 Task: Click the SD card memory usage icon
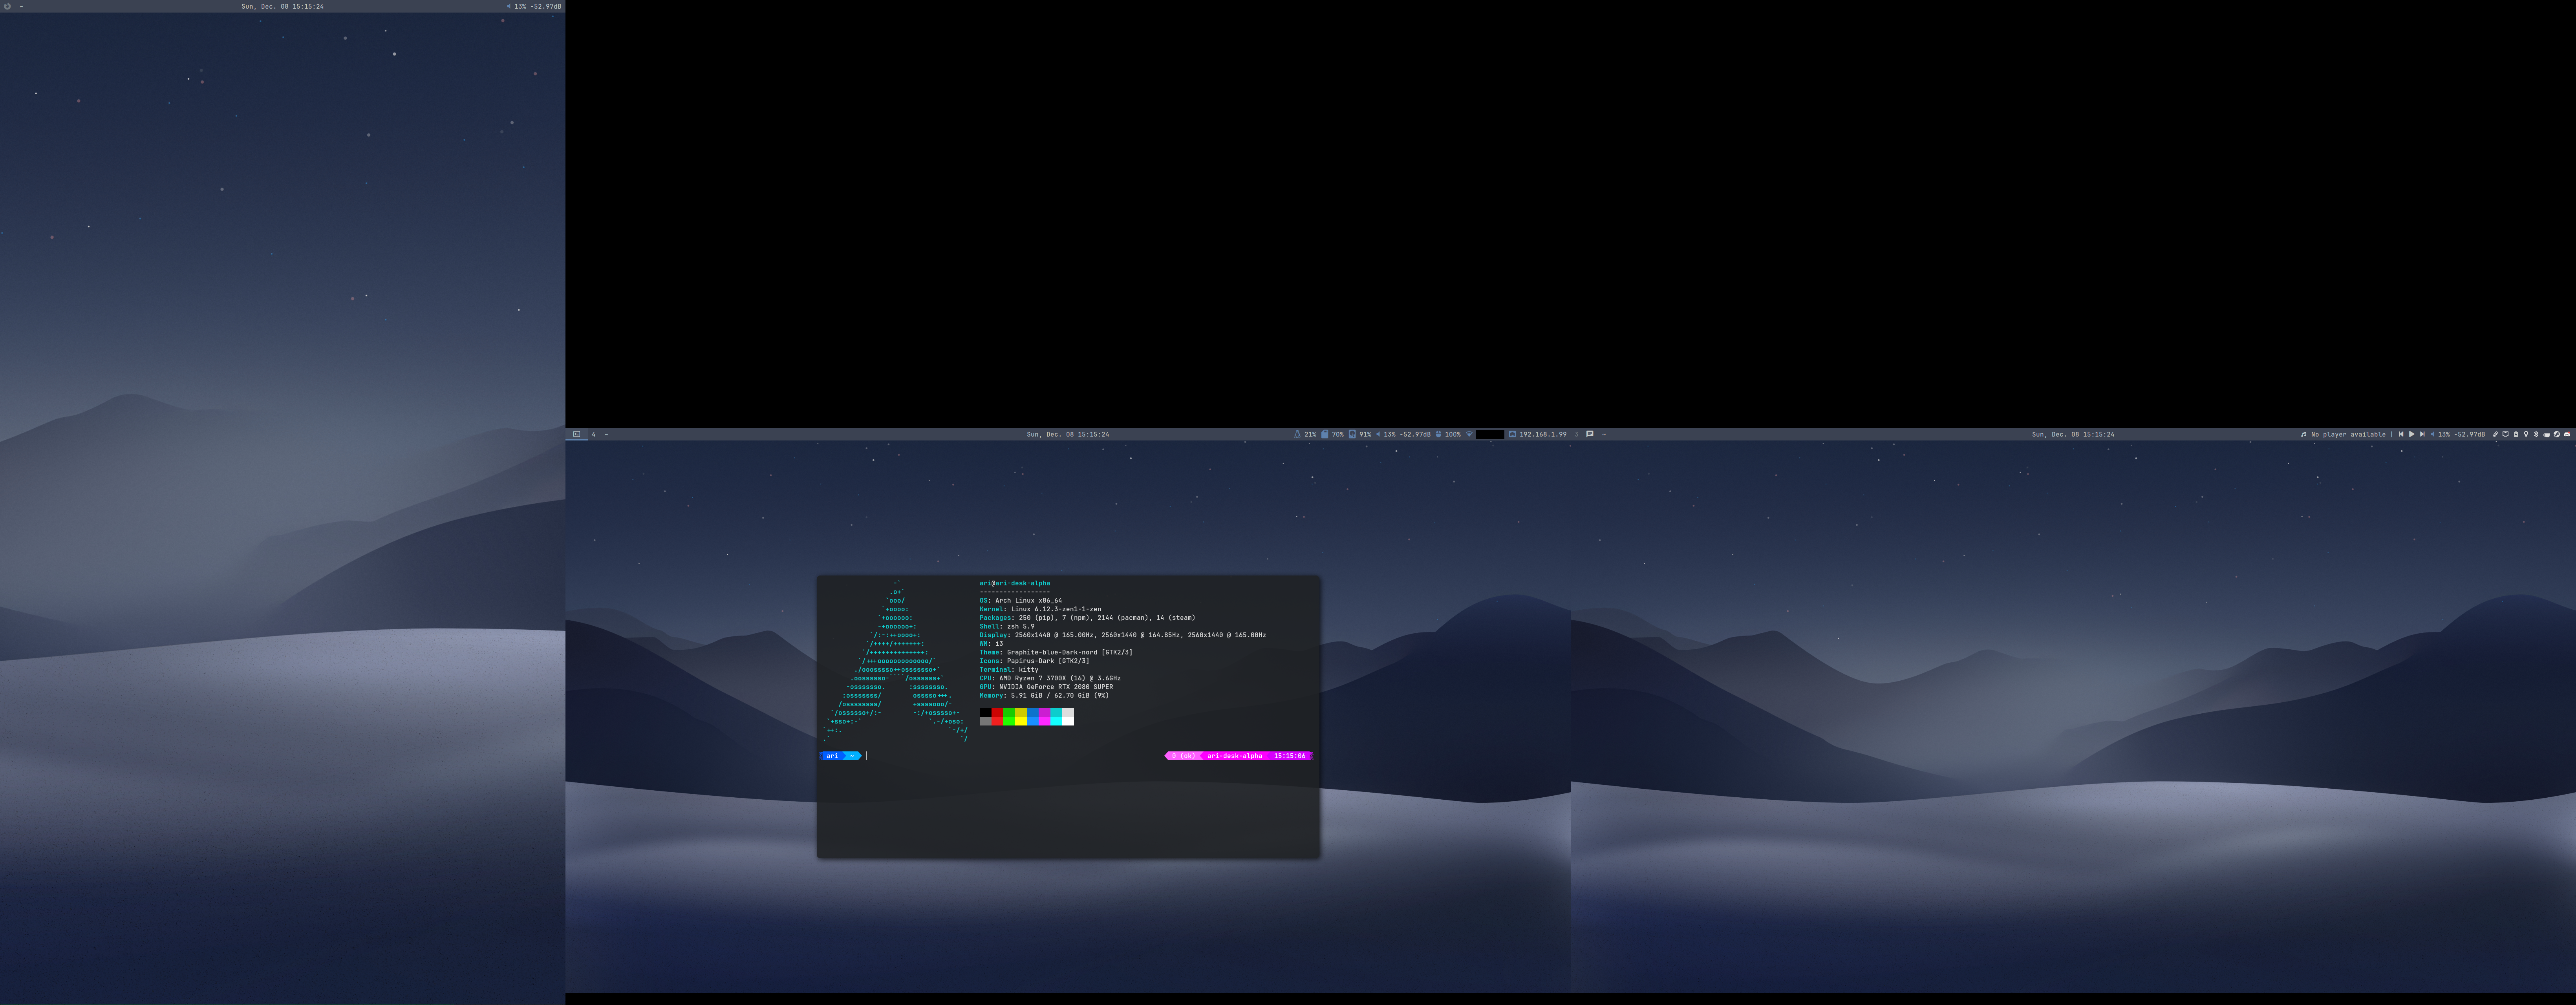[1325, 434]
